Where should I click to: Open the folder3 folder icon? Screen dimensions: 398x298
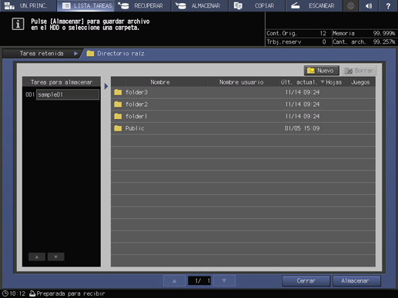[118, 92]
